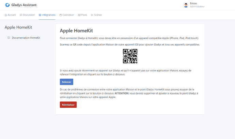Click the grid icon beside Intégrations
Viewport: 235px width, 139px height.
(x=40, y=15)
